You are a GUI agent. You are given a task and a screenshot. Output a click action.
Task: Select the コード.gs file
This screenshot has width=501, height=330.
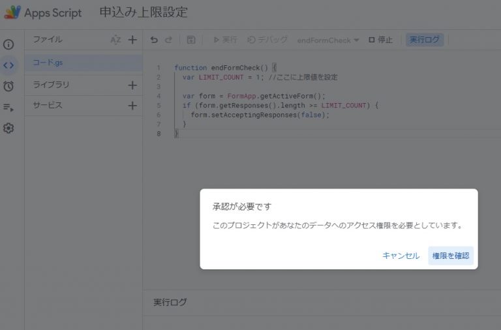(83, 63)
